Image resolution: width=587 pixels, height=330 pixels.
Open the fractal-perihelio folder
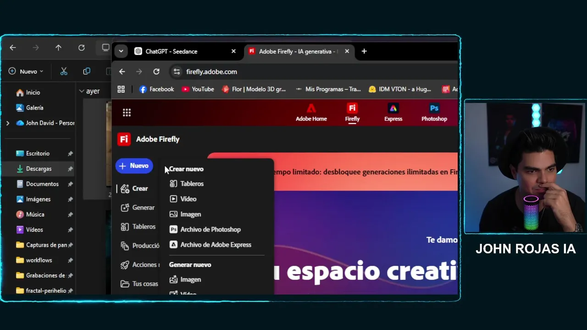(41, 291)
